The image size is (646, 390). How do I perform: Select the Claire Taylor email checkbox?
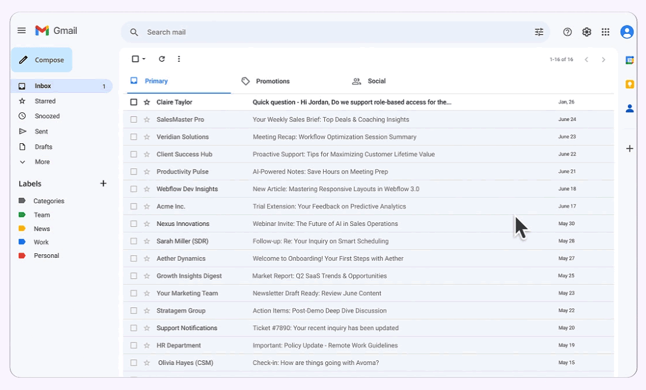tap(133, 102)
